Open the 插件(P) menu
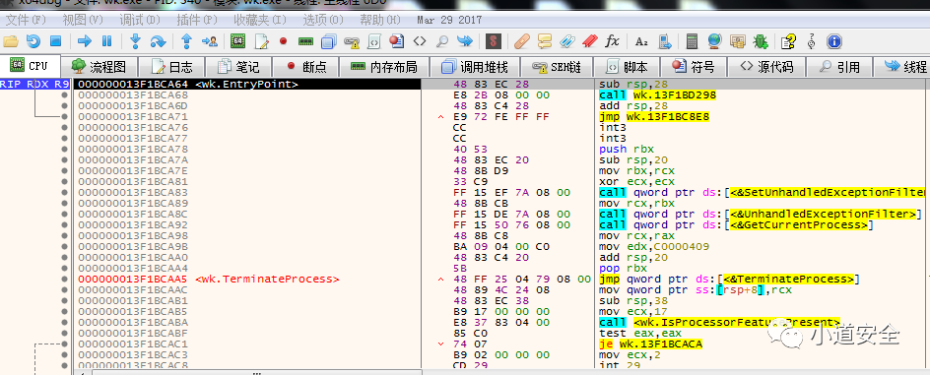Screen dimensions: 930x375 (x=197, y=20)
